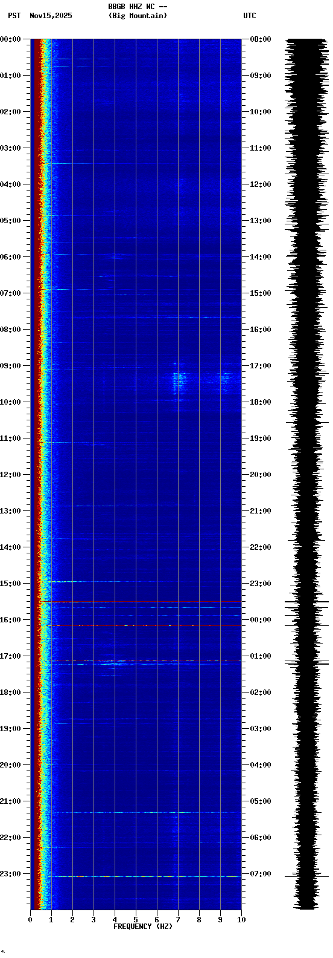Screen dimensions: 333x958
Task: Click UTC time label '01:00'
Action: 261,656
